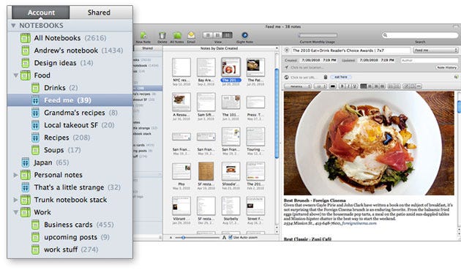The width and height of the screenshot is (461, 270).
Task: Open the 'NYC res...' note thumbnail
Action: point(181,67)
